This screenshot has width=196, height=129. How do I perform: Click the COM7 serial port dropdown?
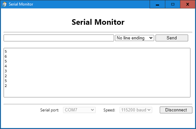tap(79, 110)
